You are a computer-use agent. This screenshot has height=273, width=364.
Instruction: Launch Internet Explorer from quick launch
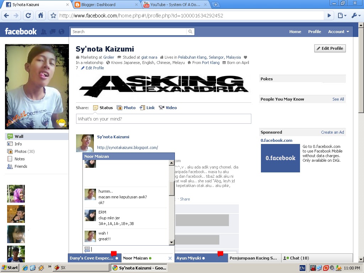point(25,268)
